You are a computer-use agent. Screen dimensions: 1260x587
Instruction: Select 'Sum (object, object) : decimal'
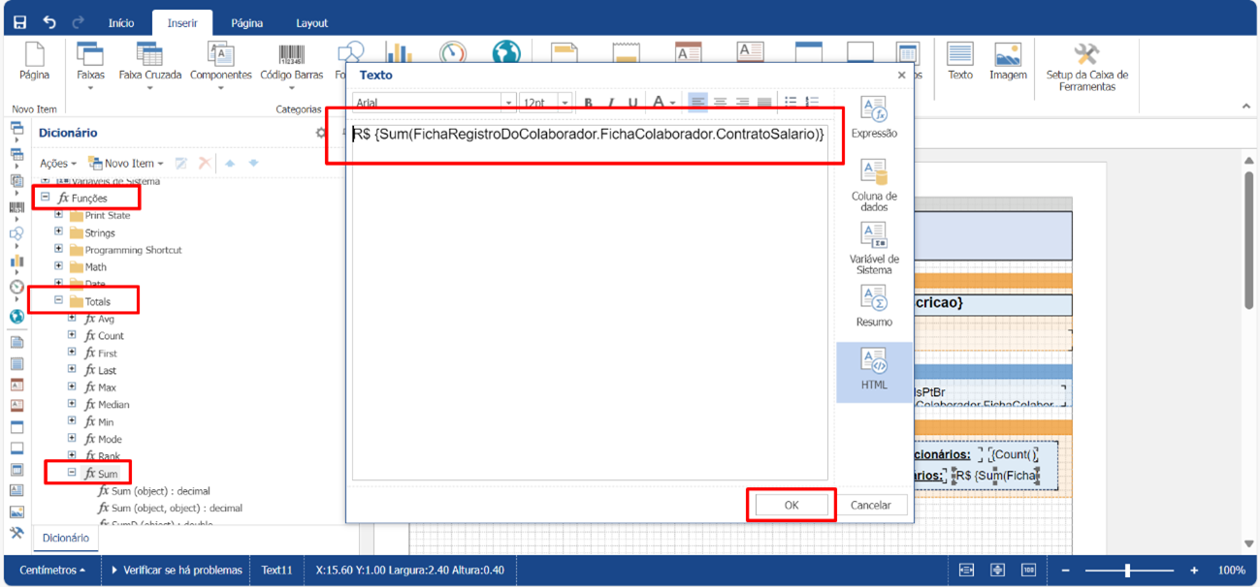pyautogui.click(x=170, y=508)
